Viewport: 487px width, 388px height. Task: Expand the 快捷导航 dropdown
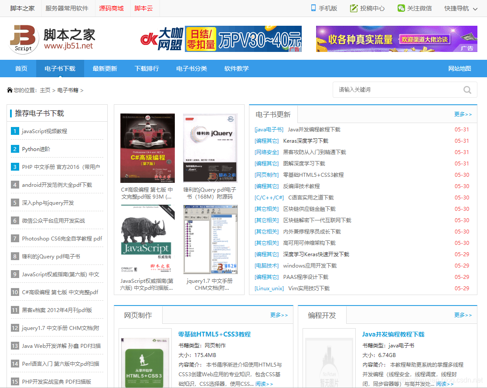coord(461,8)
